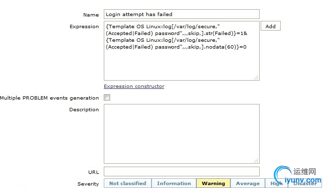The width and height of the screenshot is (324, 188).
Task: Click the Name field containing 'Login attempt has failed'
Action: point(181,14)
